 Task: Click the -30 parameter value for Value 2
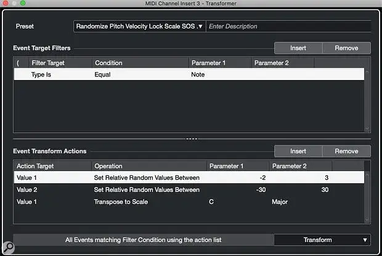coord(261,190)
